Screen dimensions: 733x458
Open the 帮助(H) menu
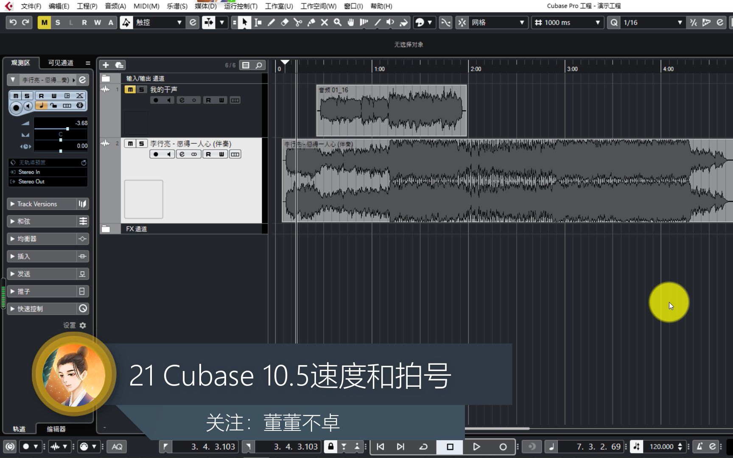pyautogui.click(x=381, y=6)
